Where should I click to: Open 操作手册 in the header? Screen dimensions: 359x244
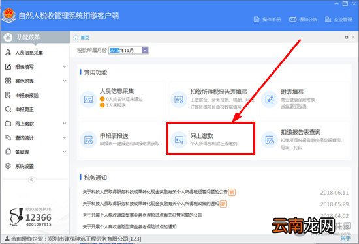272,20
